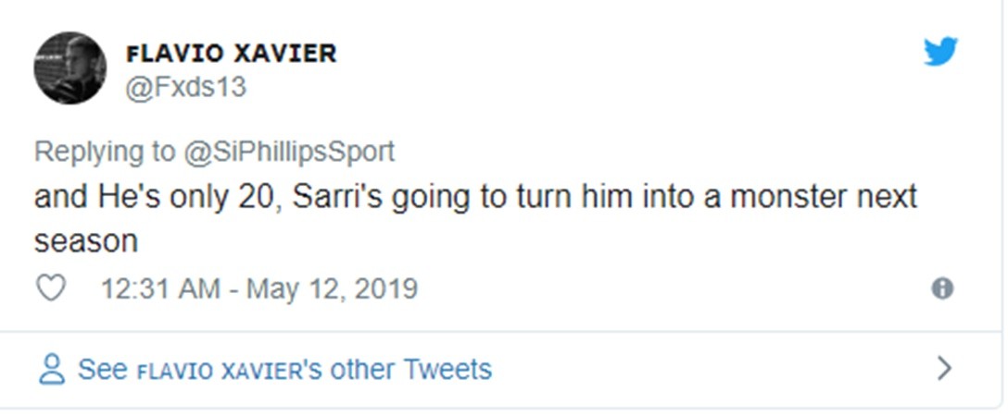Viewport: 1008px width, 416px height.
Task: Open the @Fxds13 handle
Action: tap(185, 87)
